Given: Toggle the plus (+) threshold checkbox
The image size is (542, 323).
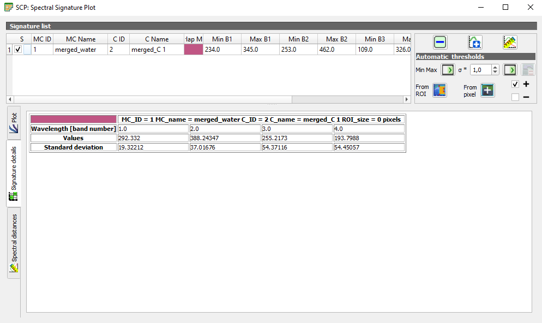Looking at the screenshot, I should pos(515,85).
